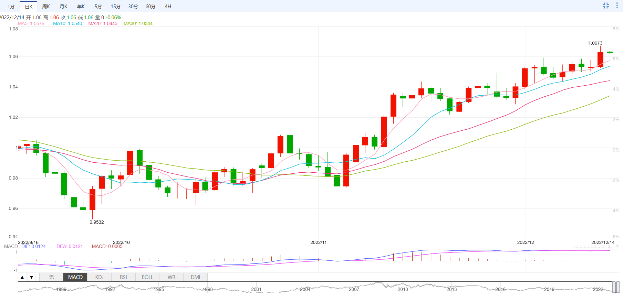The height and width of the screenshot is (302, 623).
Task: Click the DIF: 0.0124 readout
Action: [x=33, y=246]
